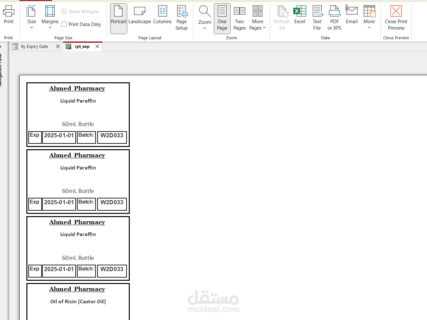Select Portrait orientation

tap(119, 18)
